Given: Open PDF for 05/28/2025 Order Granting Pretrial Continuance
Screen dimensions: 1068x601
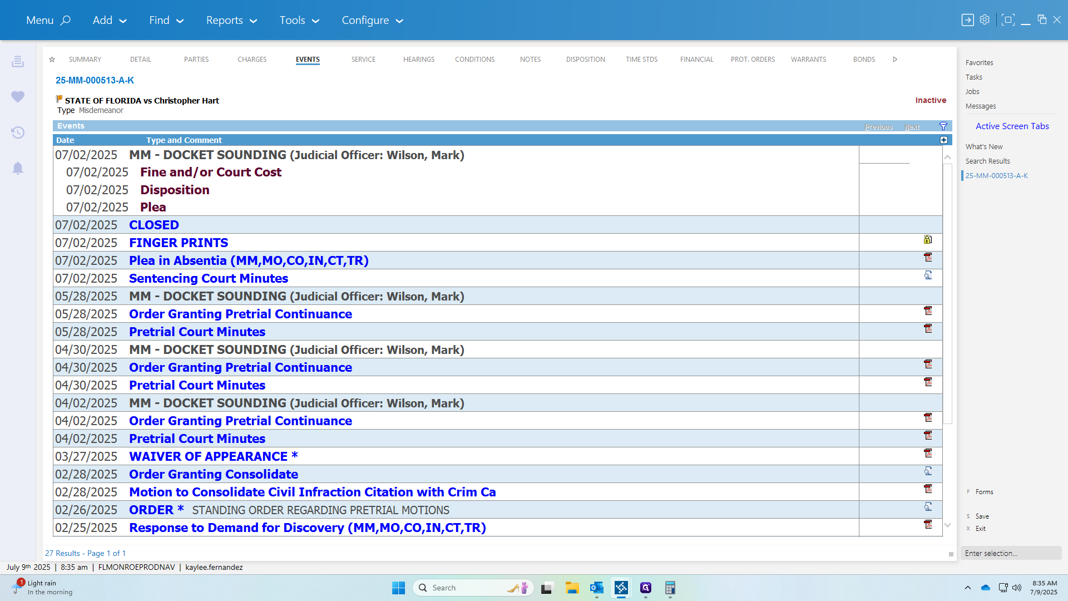Looking at the screenshot, I should pyautogui.click(x=928, y=311).
